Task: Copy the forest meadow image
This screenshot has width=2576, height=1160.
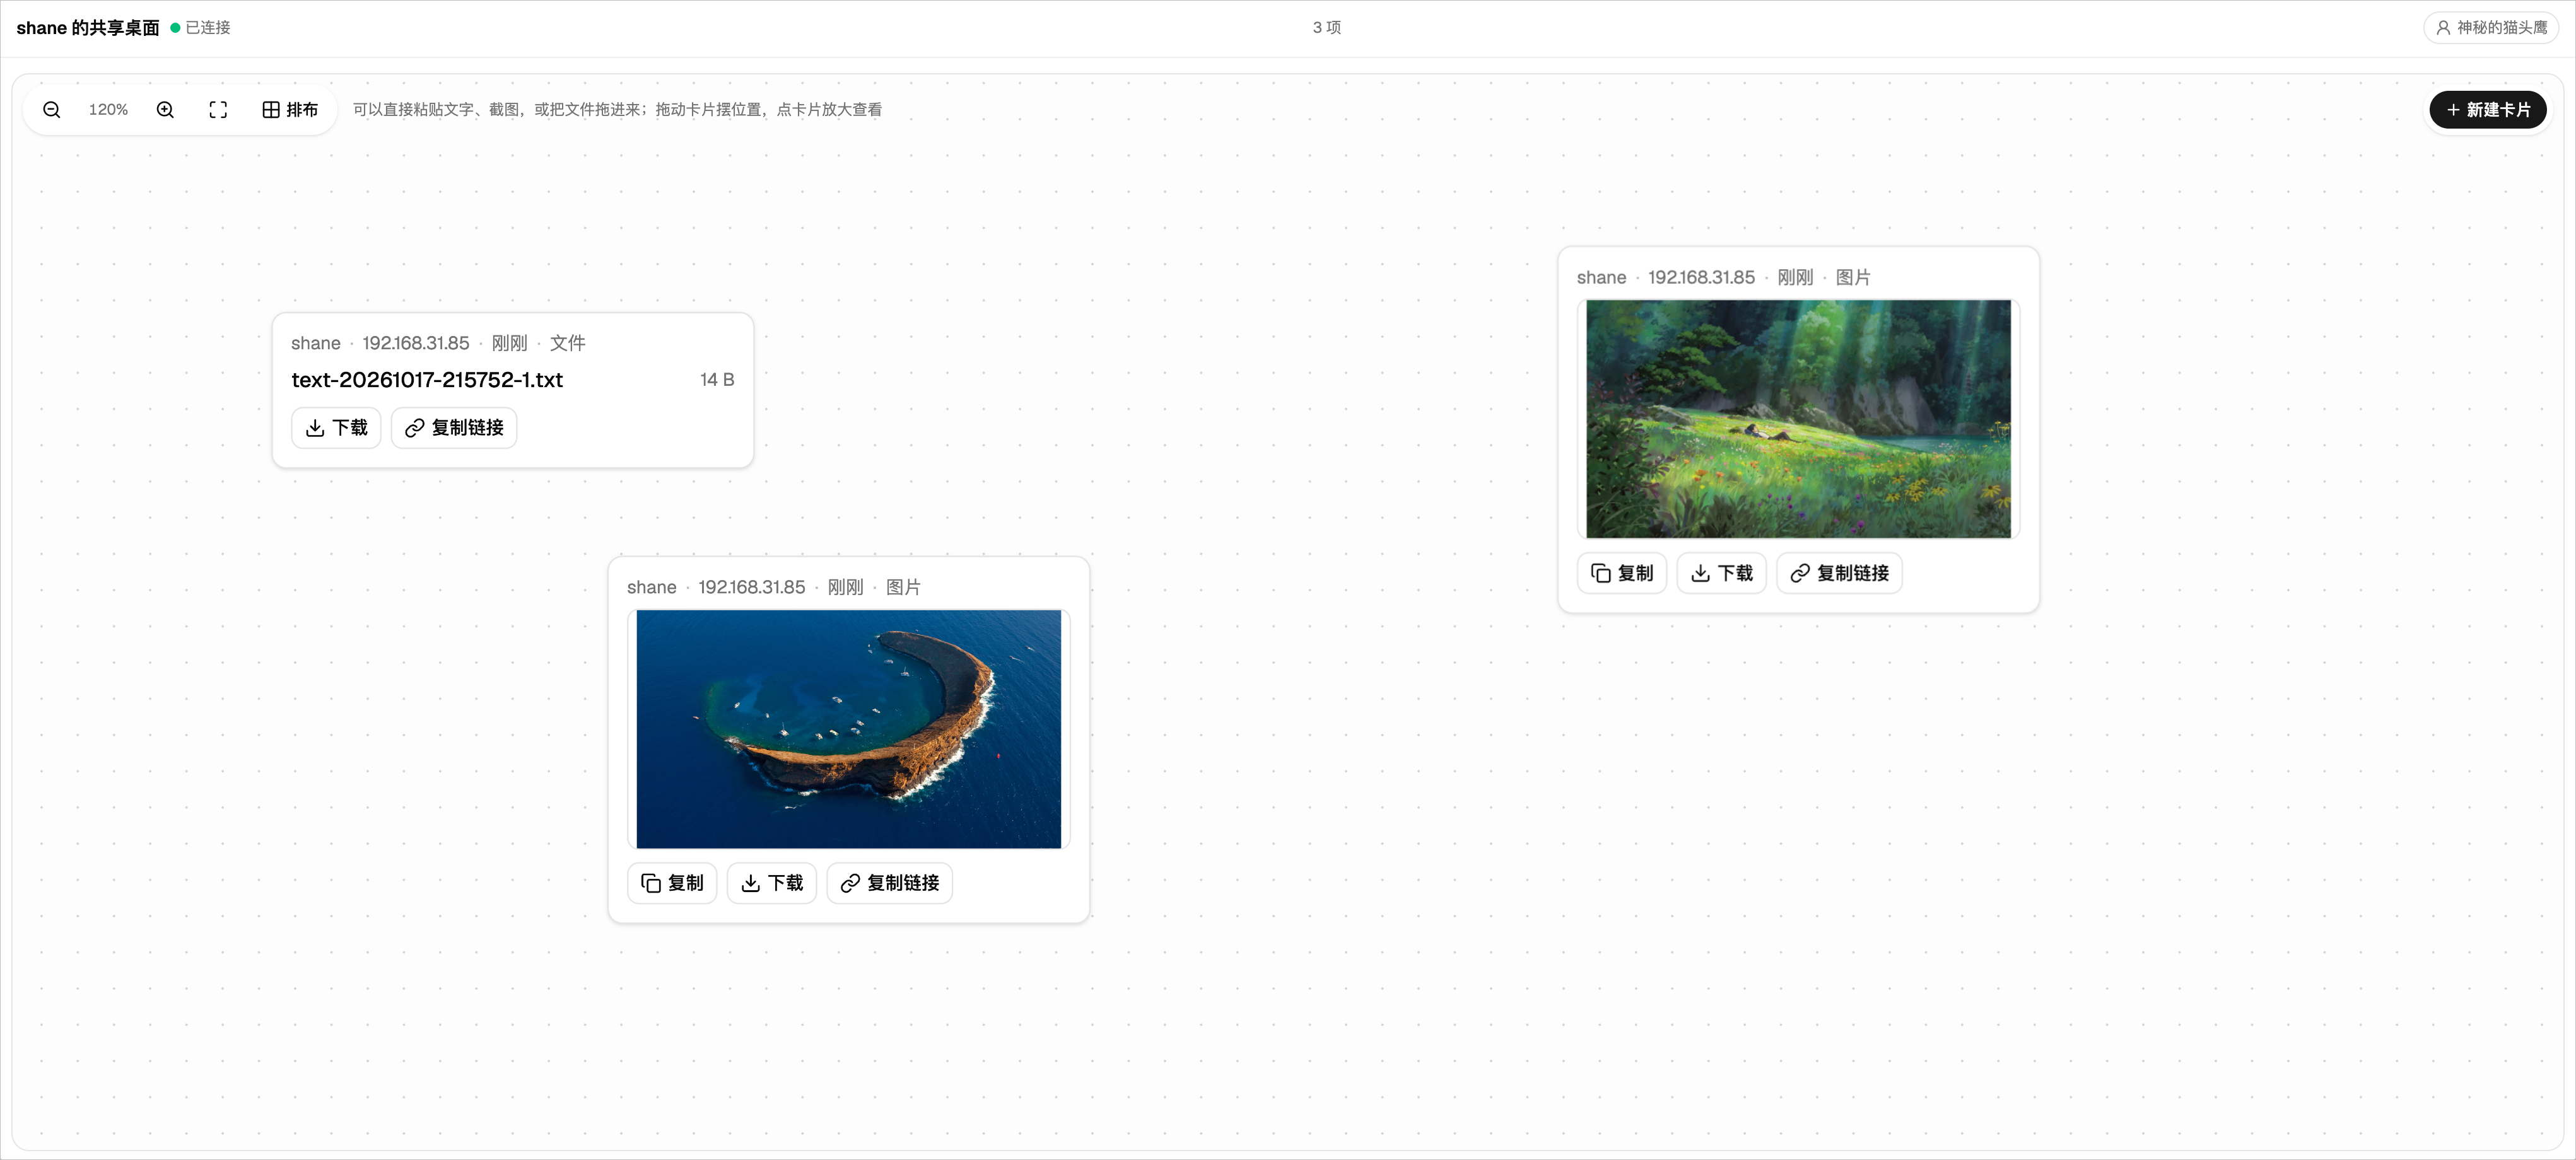Action: 1622,574
